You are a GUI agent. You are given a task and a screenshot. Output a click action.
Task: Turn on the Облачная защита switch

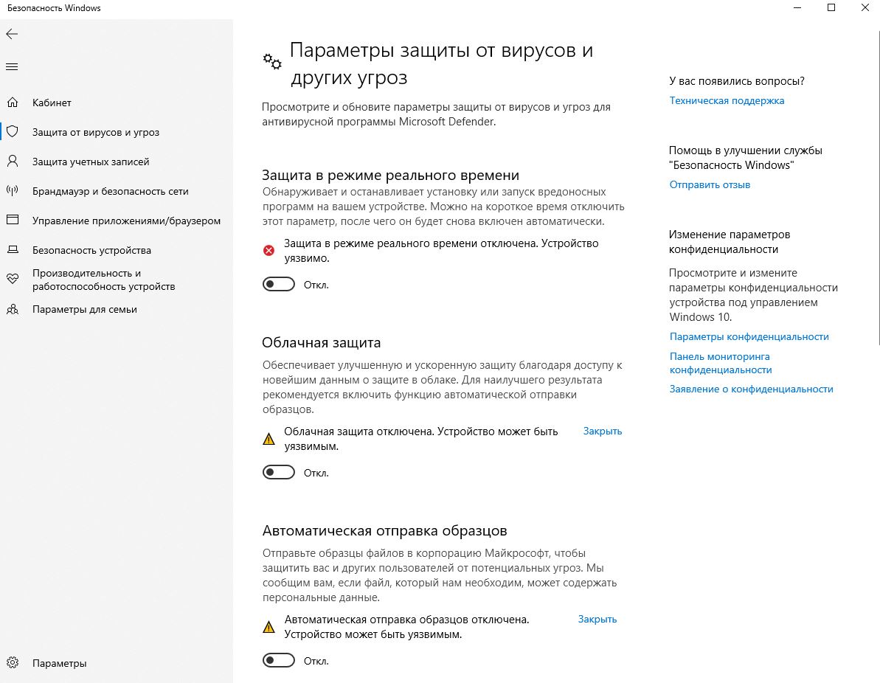[x=278, y=472]
